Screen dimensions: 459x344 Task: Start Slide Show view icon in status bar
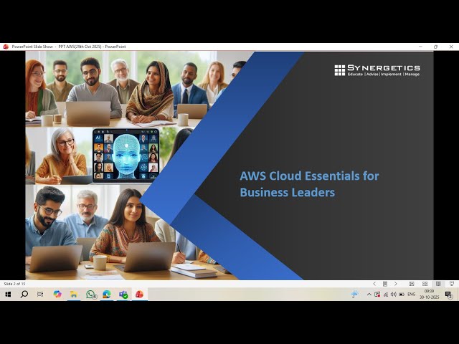point(452,284)
